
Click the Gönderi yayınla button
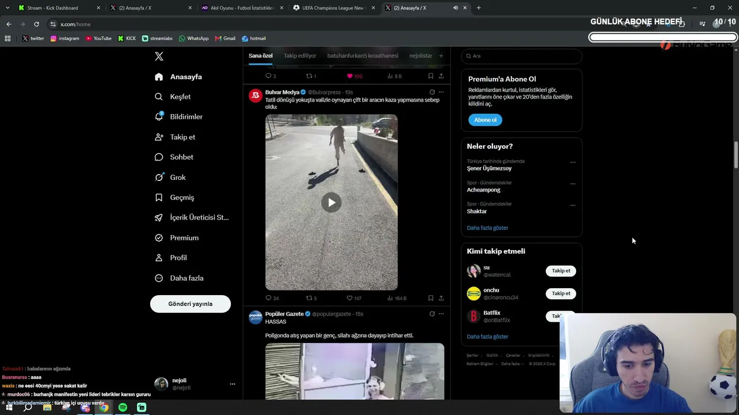[191, 304]
